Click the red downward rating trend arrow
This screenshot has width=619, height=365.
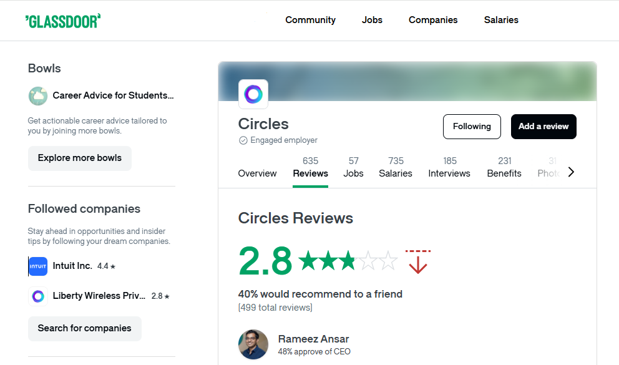pyautogui.click(x=418, y=262)
